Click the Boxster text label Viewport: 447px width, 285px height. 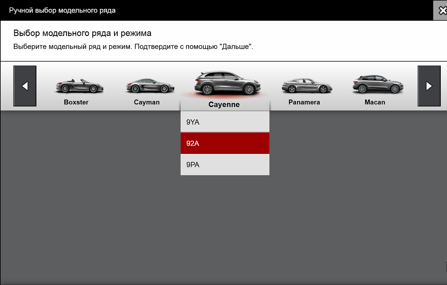pyautogui.click(x=76, y=102)
